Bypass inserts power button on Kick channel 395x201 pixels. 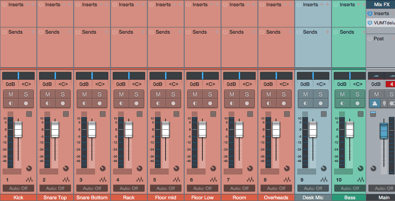click(x=4, y=4)
